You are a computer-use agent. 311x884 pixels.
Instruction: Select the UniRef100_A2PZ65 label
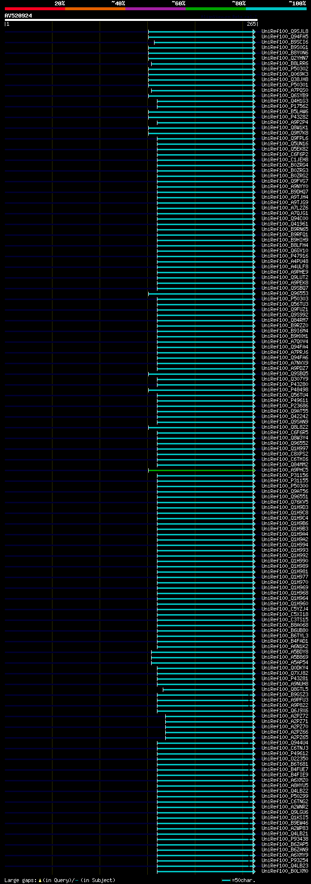(285, 738)
